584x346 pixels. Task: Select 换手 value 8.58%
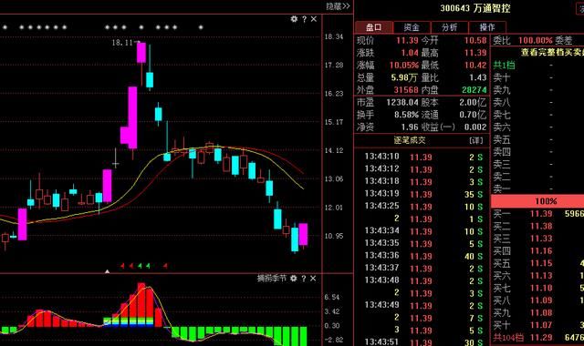[406, 115]
